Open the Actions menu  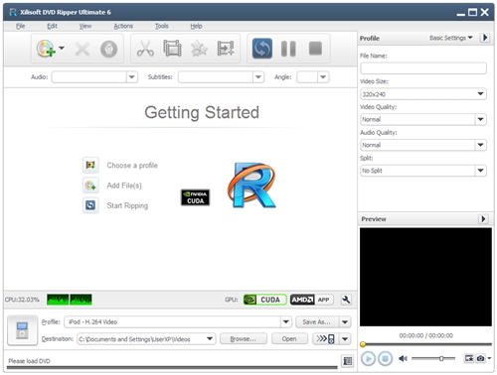pos(123,26)
